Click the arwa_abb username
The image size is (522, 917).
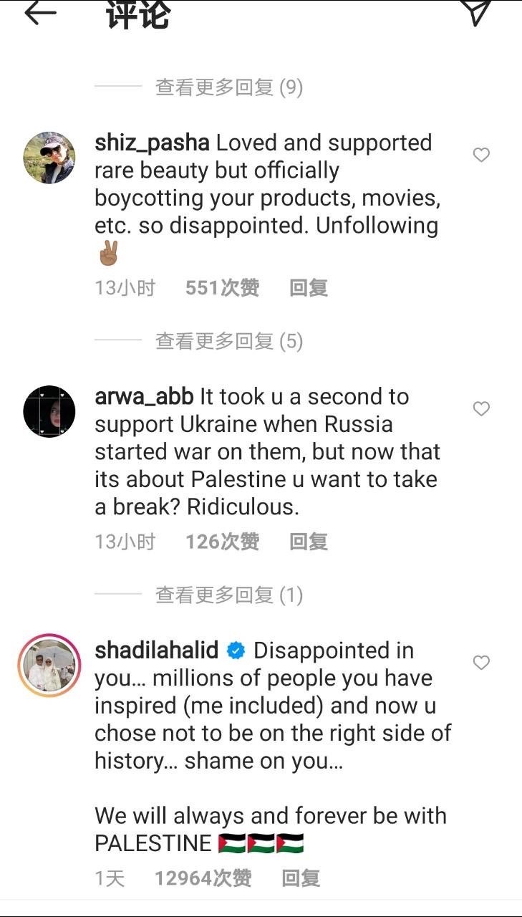pos(144,396)
